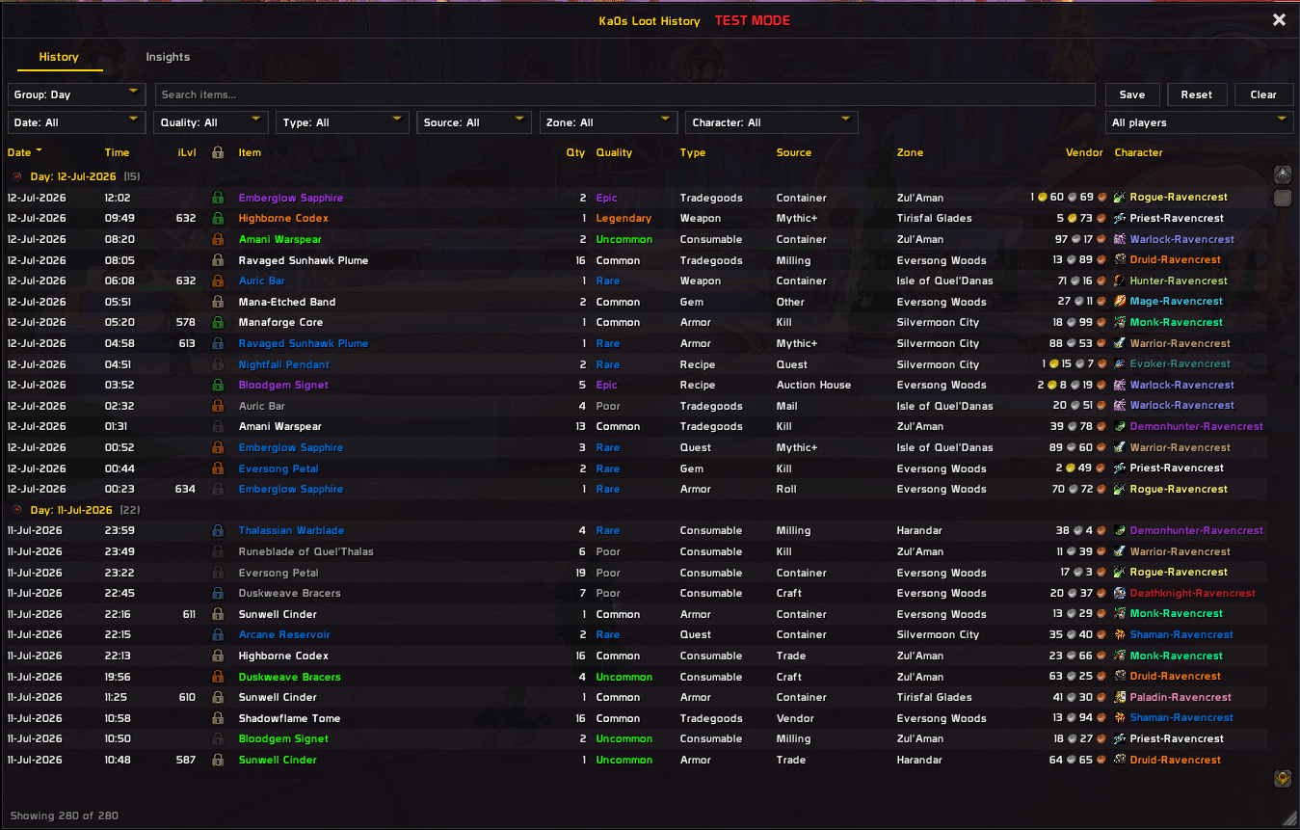Click the Save button
Image resolution: width=1300 pixels, height=830 pixels.
coord(1132,94)
